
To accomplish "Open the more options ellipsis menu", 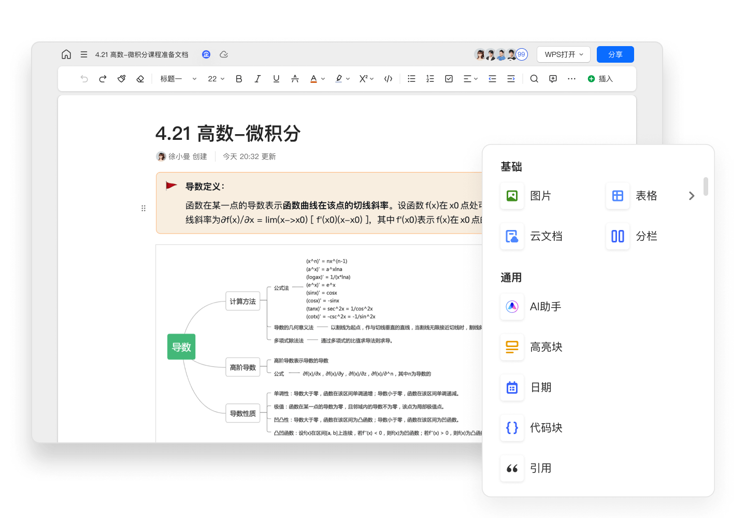I will [571, 78].
